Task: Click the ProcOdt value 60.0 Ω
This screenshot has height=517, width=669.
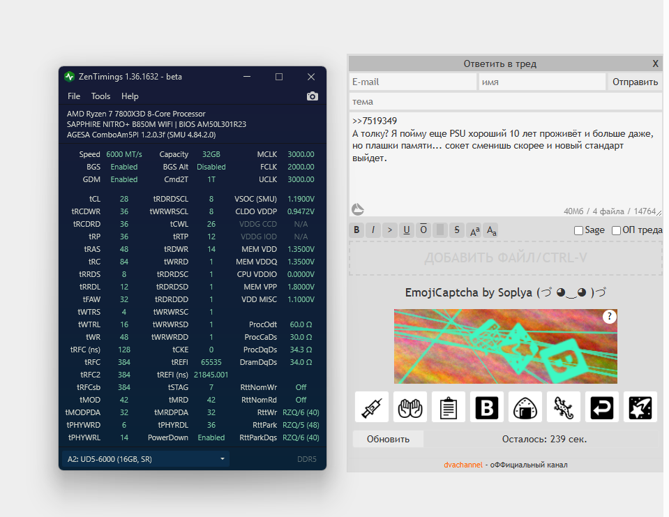Action: 301,324
